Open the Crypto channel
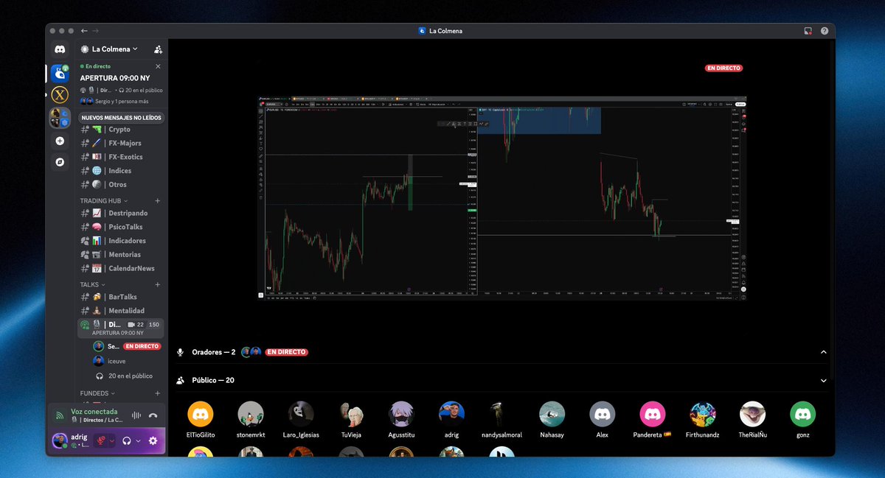This screenshot has height=478, width=885. (x=121, y=129)
